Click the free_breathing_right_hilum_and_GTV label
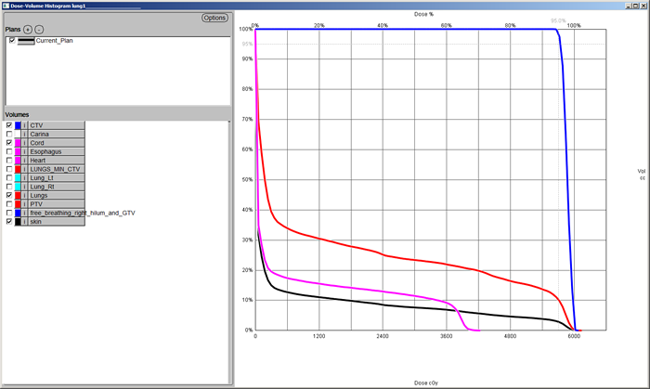This screenshot has height=389, width=650. [x=76, y=214]
